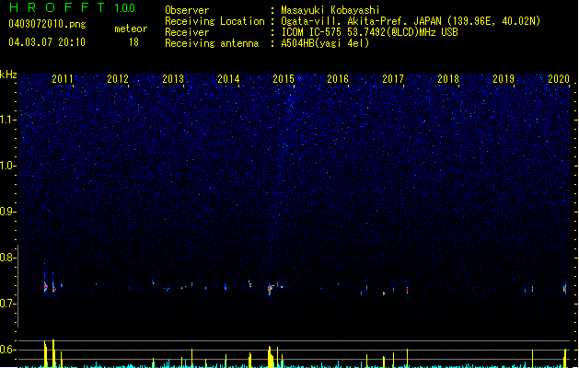Click the 1.1 kHz axis tick label
The image size is (579, 368).
(x=8, y=120)
